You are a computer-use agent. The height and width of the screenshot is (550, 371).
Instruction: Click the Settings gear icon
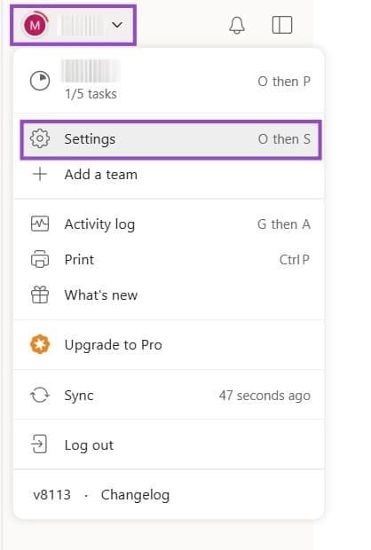(x=40, y=138)
